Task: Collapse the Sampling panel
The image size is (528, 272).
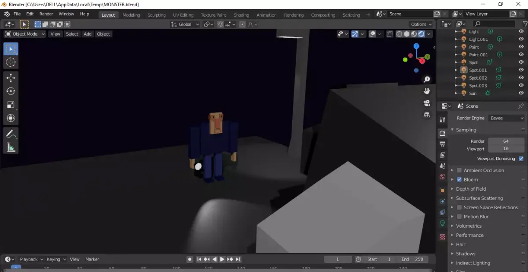Action: [466, 130]
